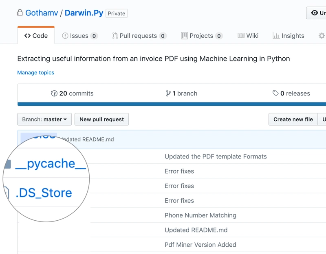Click the Insights bar graph icon
This screenshot has height=254, width=326.
[276, 36]
